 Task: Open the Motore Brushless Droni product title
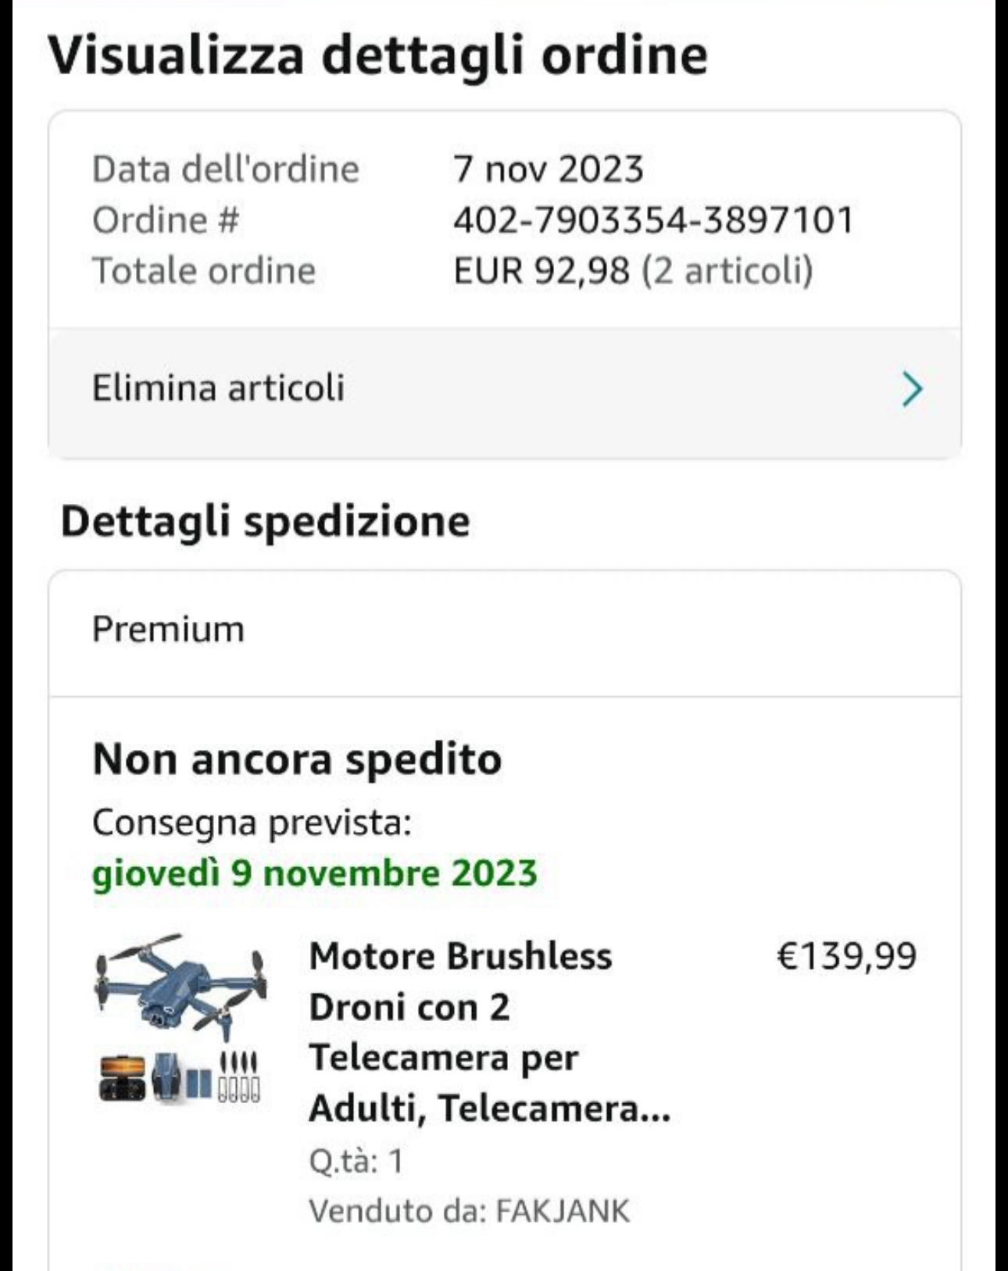point(490,1032)
